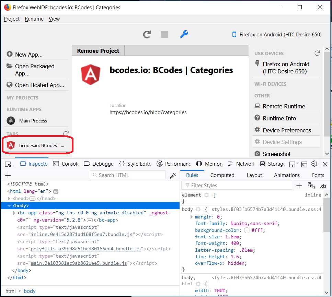The height and width of the screenshot is (297, 332).
Task: Click the Main Process rocket icon
Action: pos(11,121)
